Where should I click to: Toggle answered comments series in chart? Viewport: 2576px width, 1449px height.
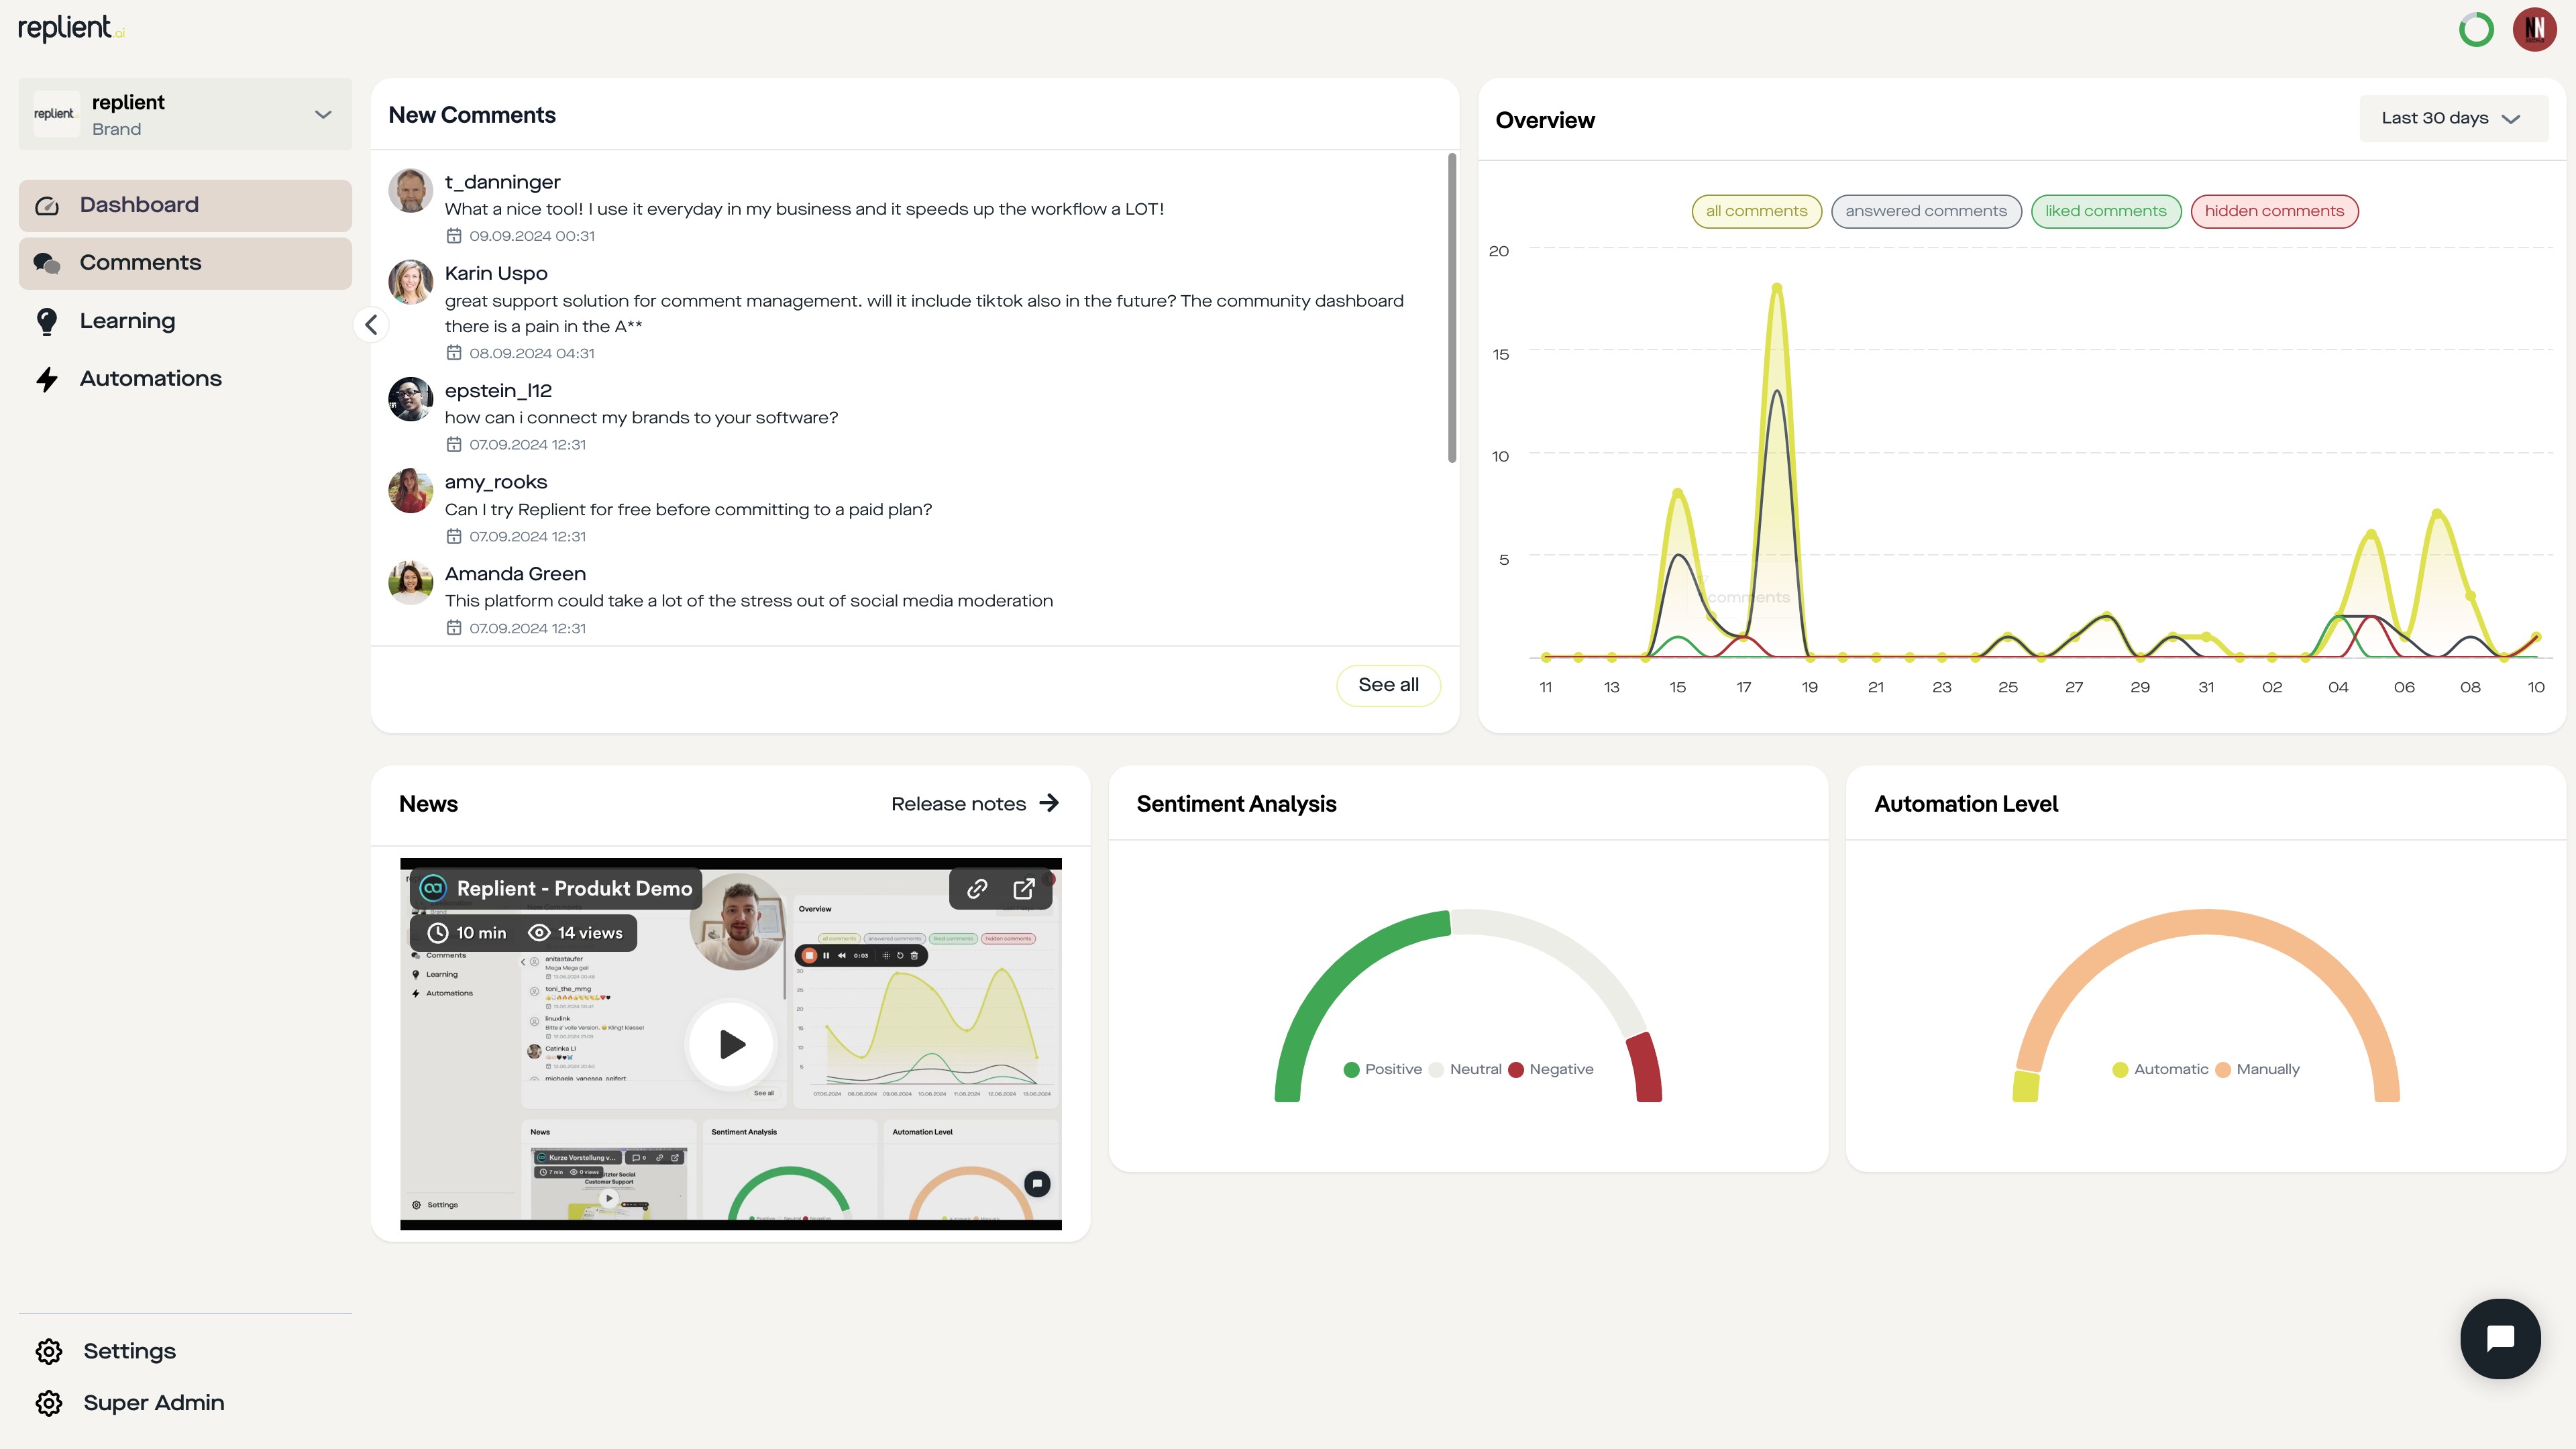[x=1925, y=211]
